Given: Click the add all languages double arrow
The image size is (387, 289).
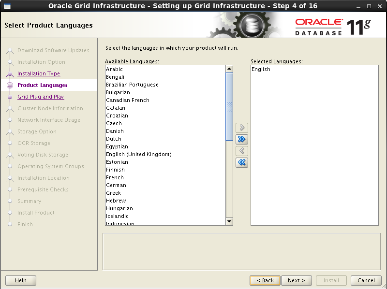Looking at the screenshot, I should tap(241, 139).
